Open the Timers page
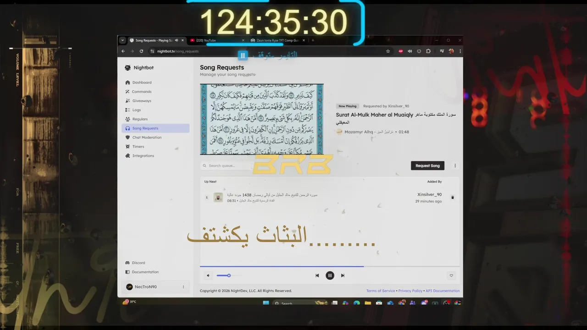The image size is (587, 330). 155,147
